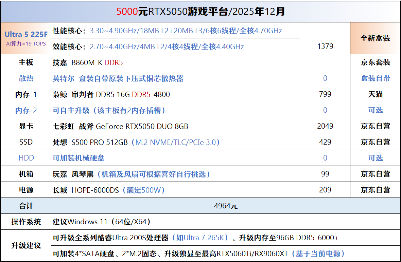Screen dimensions: 401x262
Task: Select the 电源 row label
Action: pyautogui.click(x=26, y=190)
